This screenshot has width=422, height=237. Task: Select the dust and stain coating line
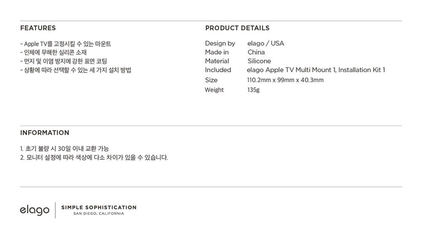64,61
